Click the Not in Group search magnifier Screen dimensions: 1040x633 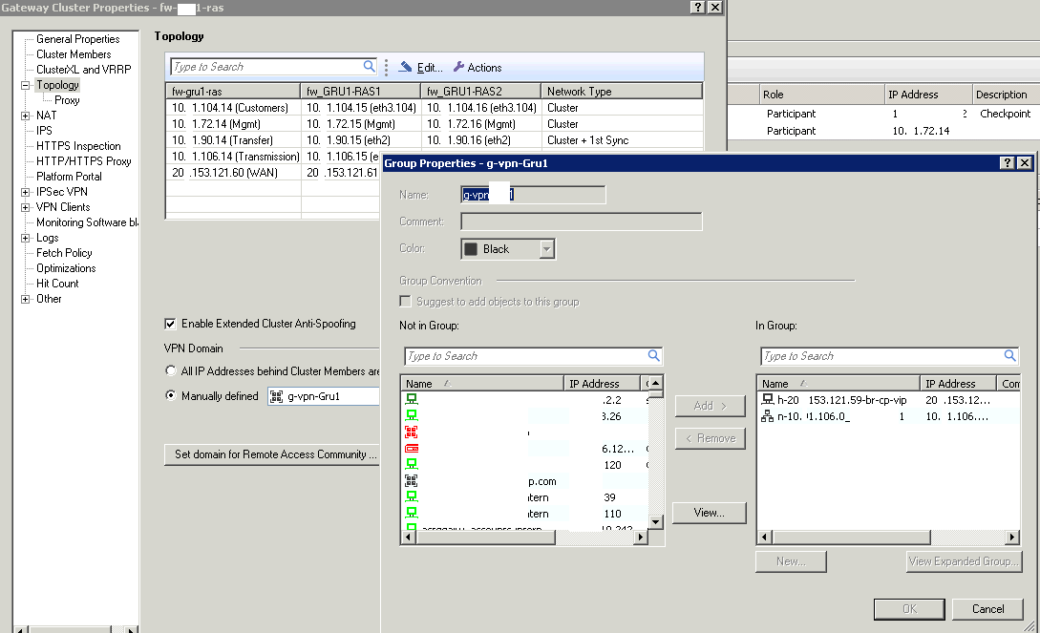pyautogui.click(x=653, y=356)
